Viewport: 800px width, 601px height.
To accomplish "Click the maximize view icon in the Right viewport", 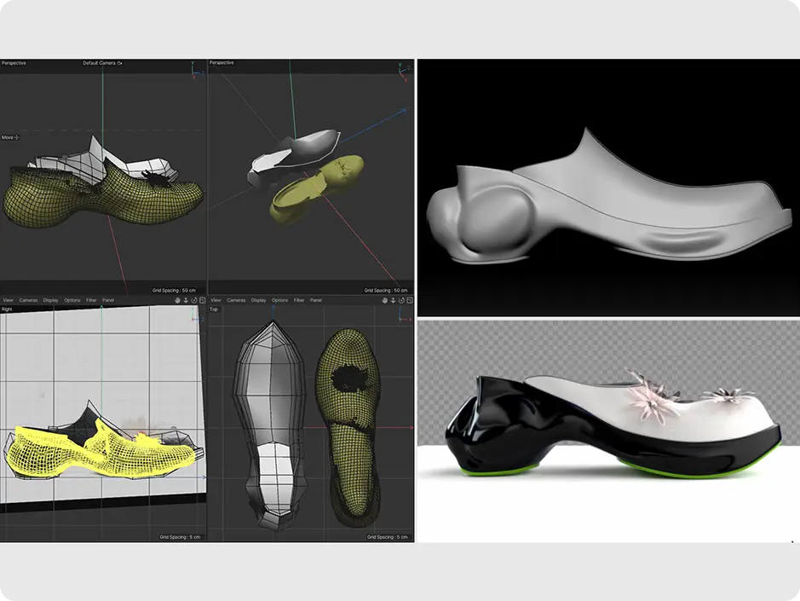I will coord(202,300).
